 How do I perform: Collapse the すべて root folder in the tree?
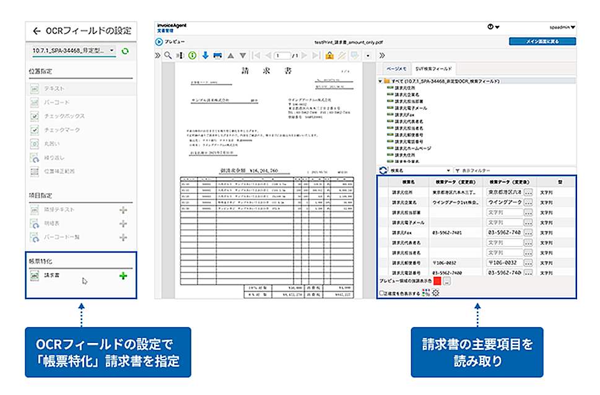click(x=380, y=81)
